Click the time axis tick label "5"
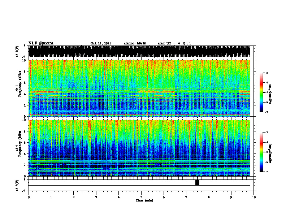This screenshot has width=286, height=221. (141, 197)
